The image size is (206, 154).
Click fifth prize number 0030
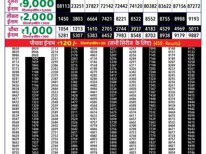[15, 49]
